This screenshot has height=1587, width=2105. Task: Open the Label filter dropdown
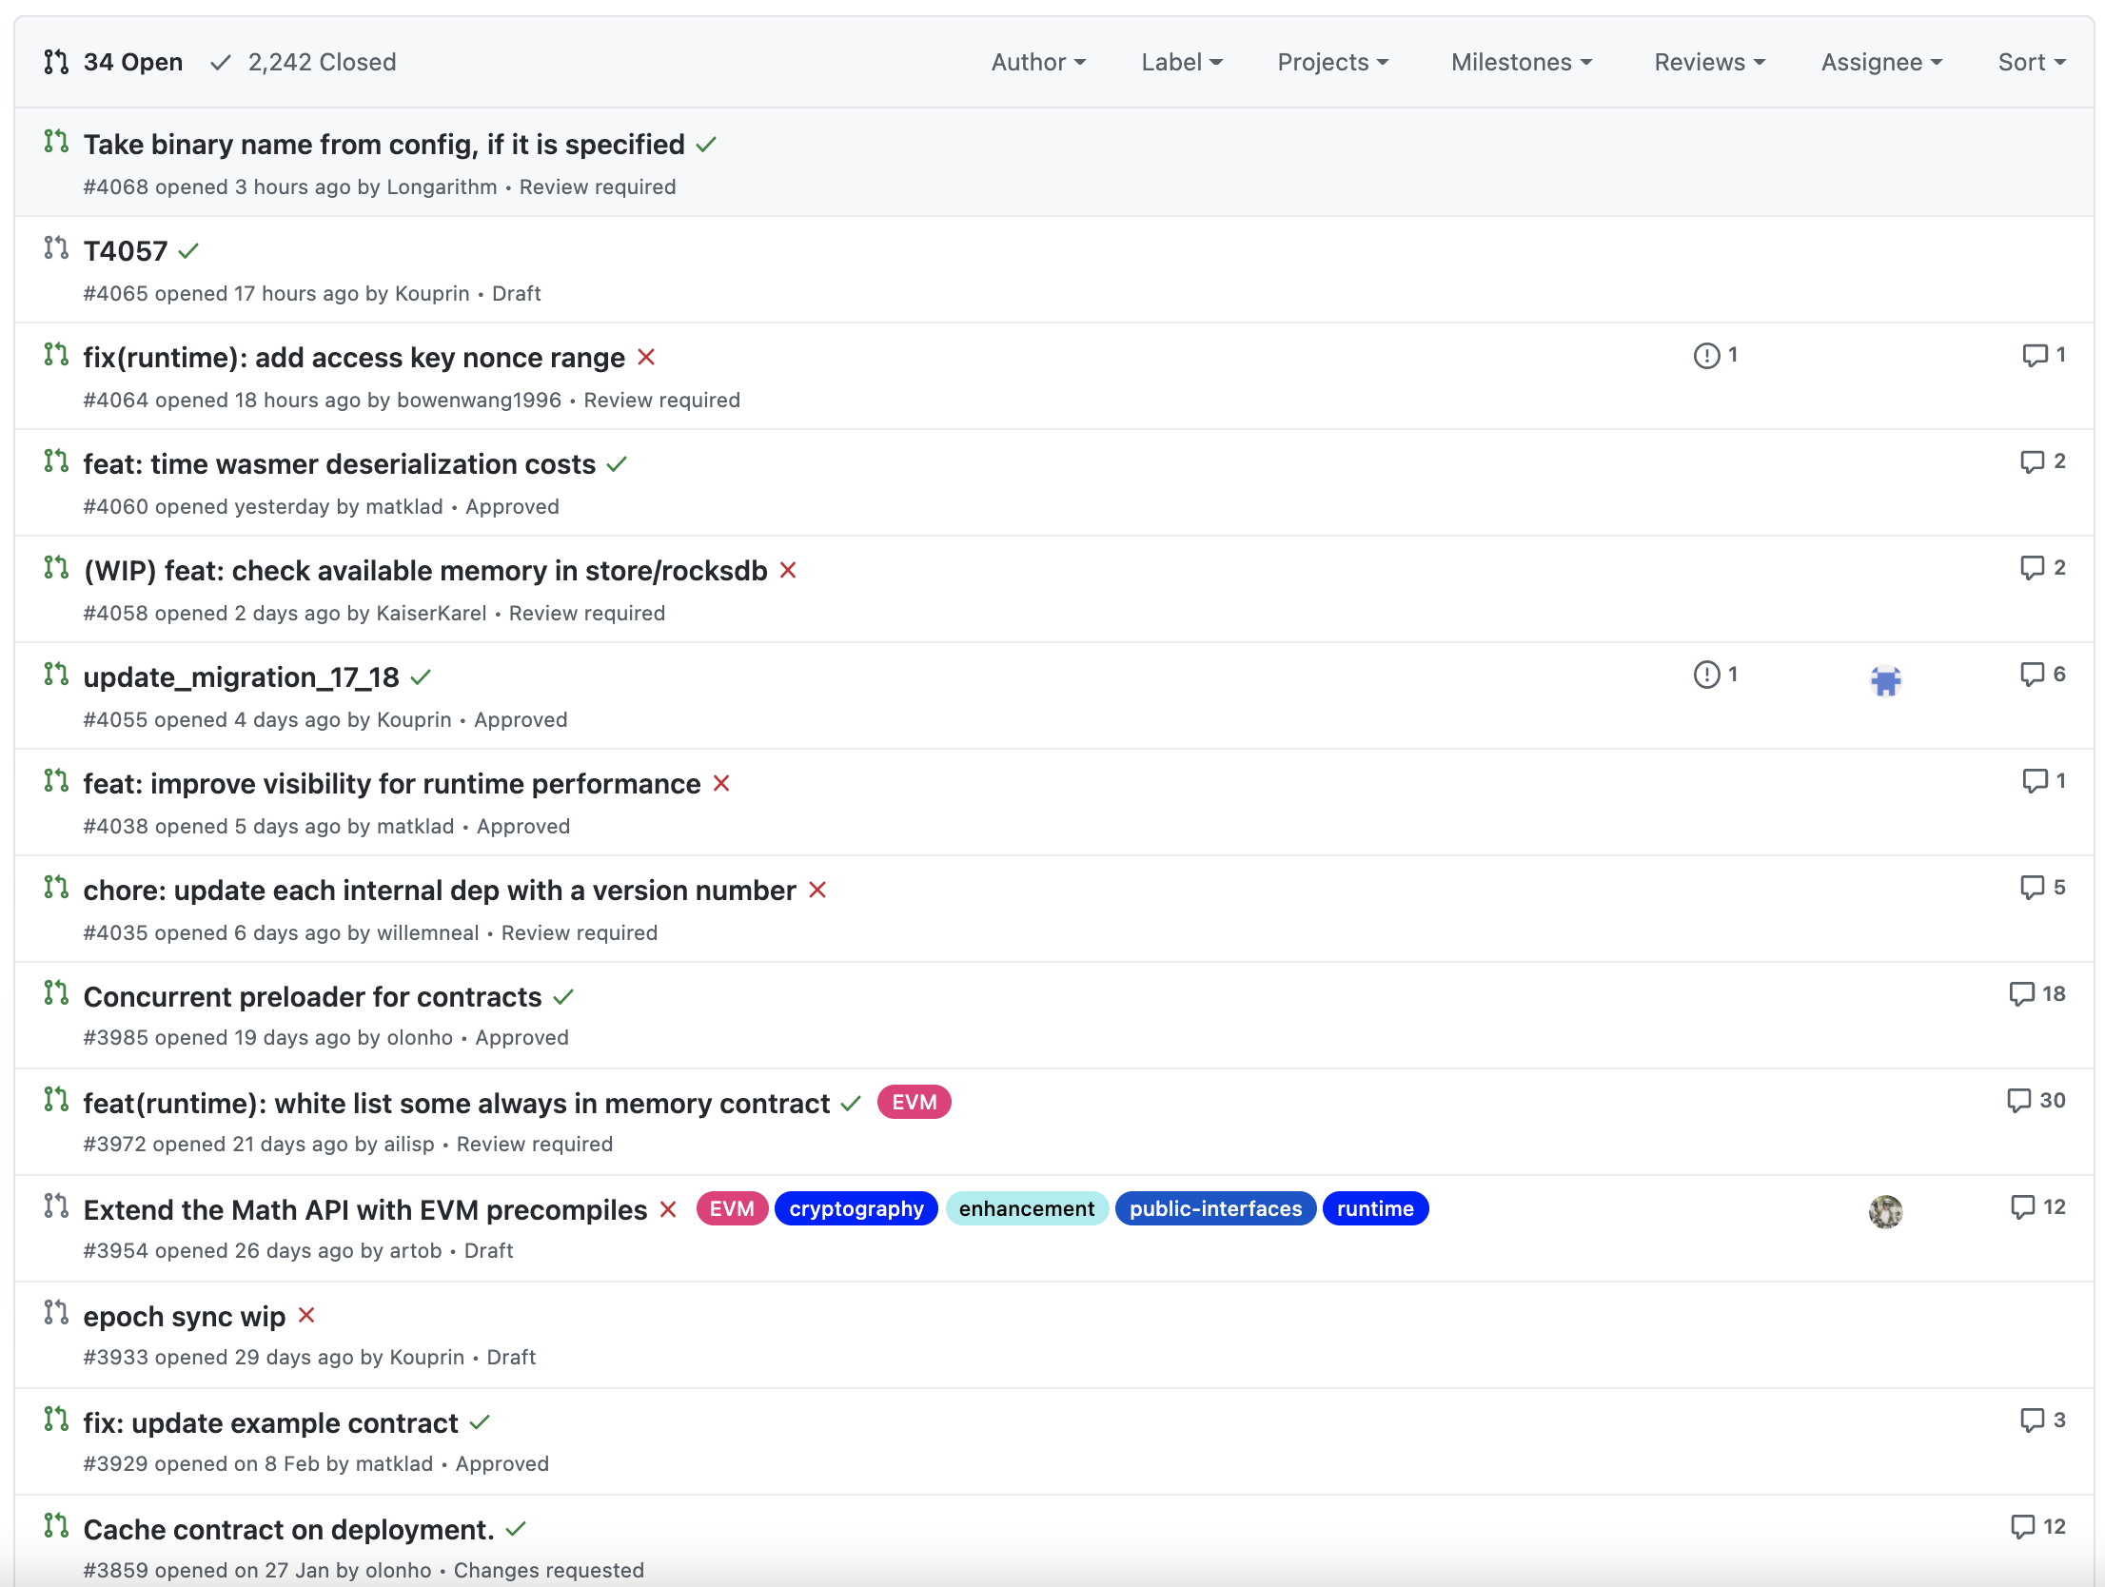[1181, 63]
